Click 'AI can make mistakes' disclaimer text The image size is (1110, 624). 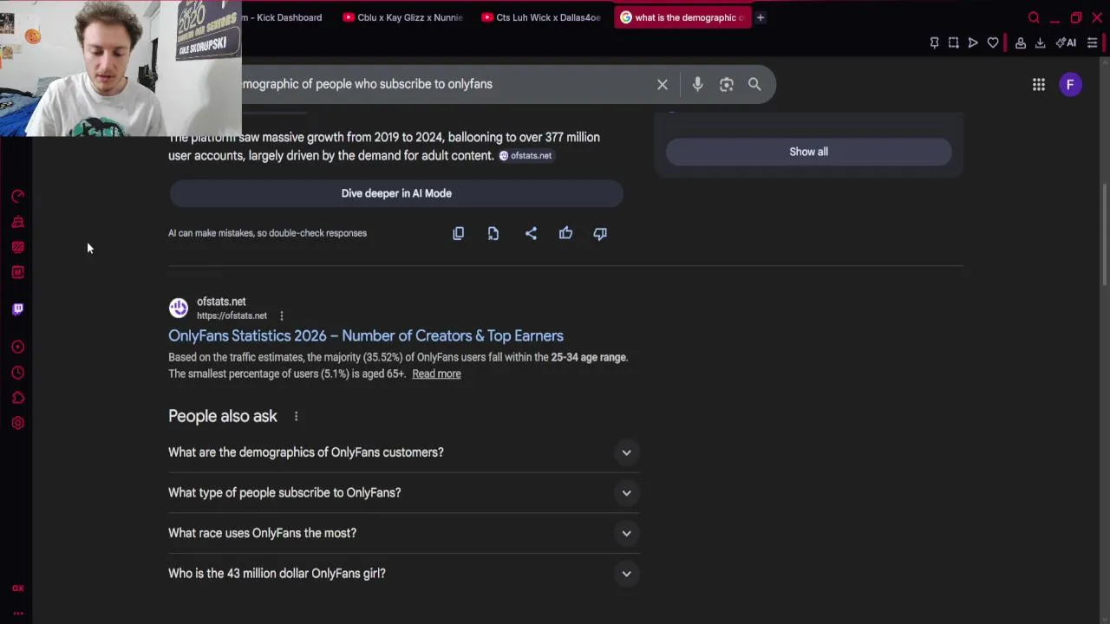(267, 233)
